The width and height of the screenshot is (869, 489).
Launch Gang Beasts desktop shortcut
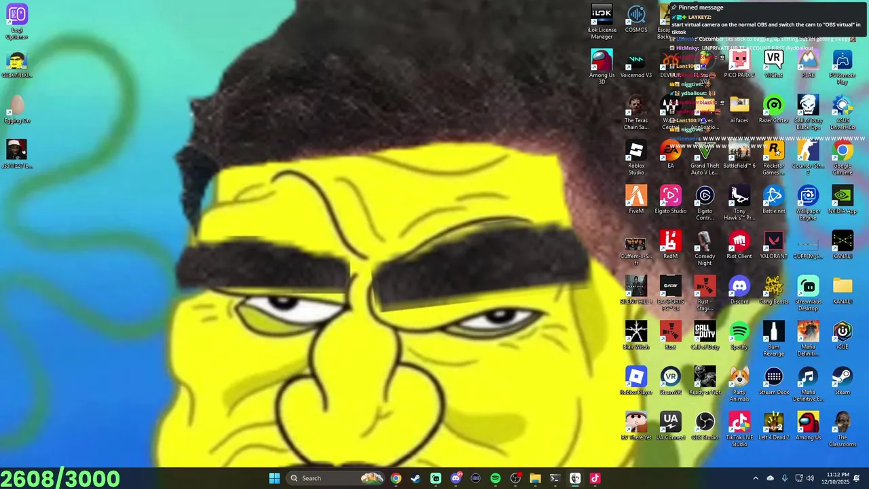[x=773, y=291]
